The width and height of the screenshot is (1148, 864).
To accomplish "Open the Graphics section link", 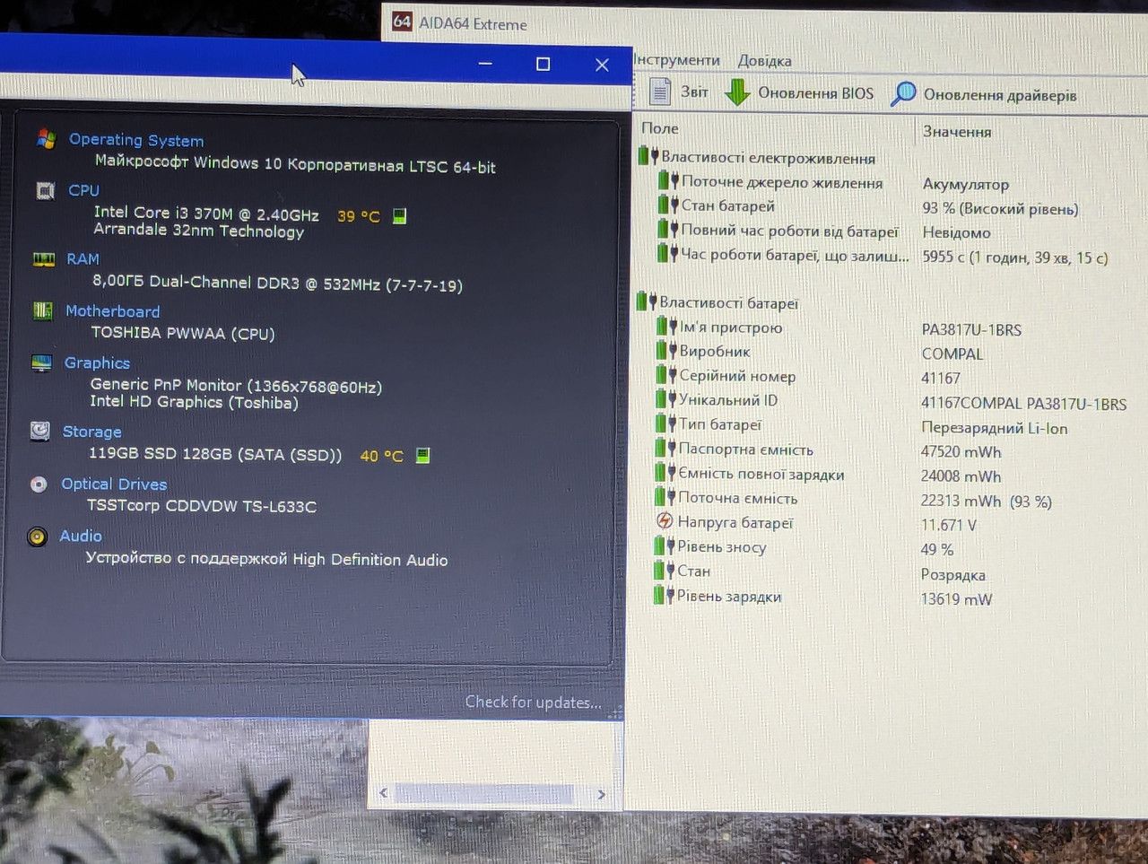I will tap(97, 363).
